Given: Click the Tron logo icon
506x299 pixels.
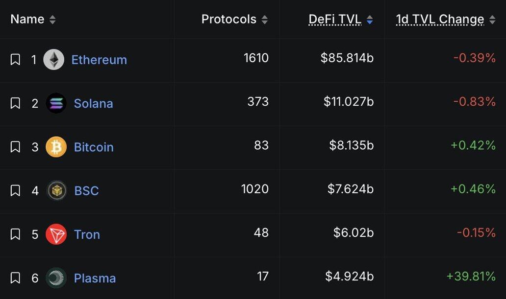Looking at the screenshot, I should click(56, 234).
